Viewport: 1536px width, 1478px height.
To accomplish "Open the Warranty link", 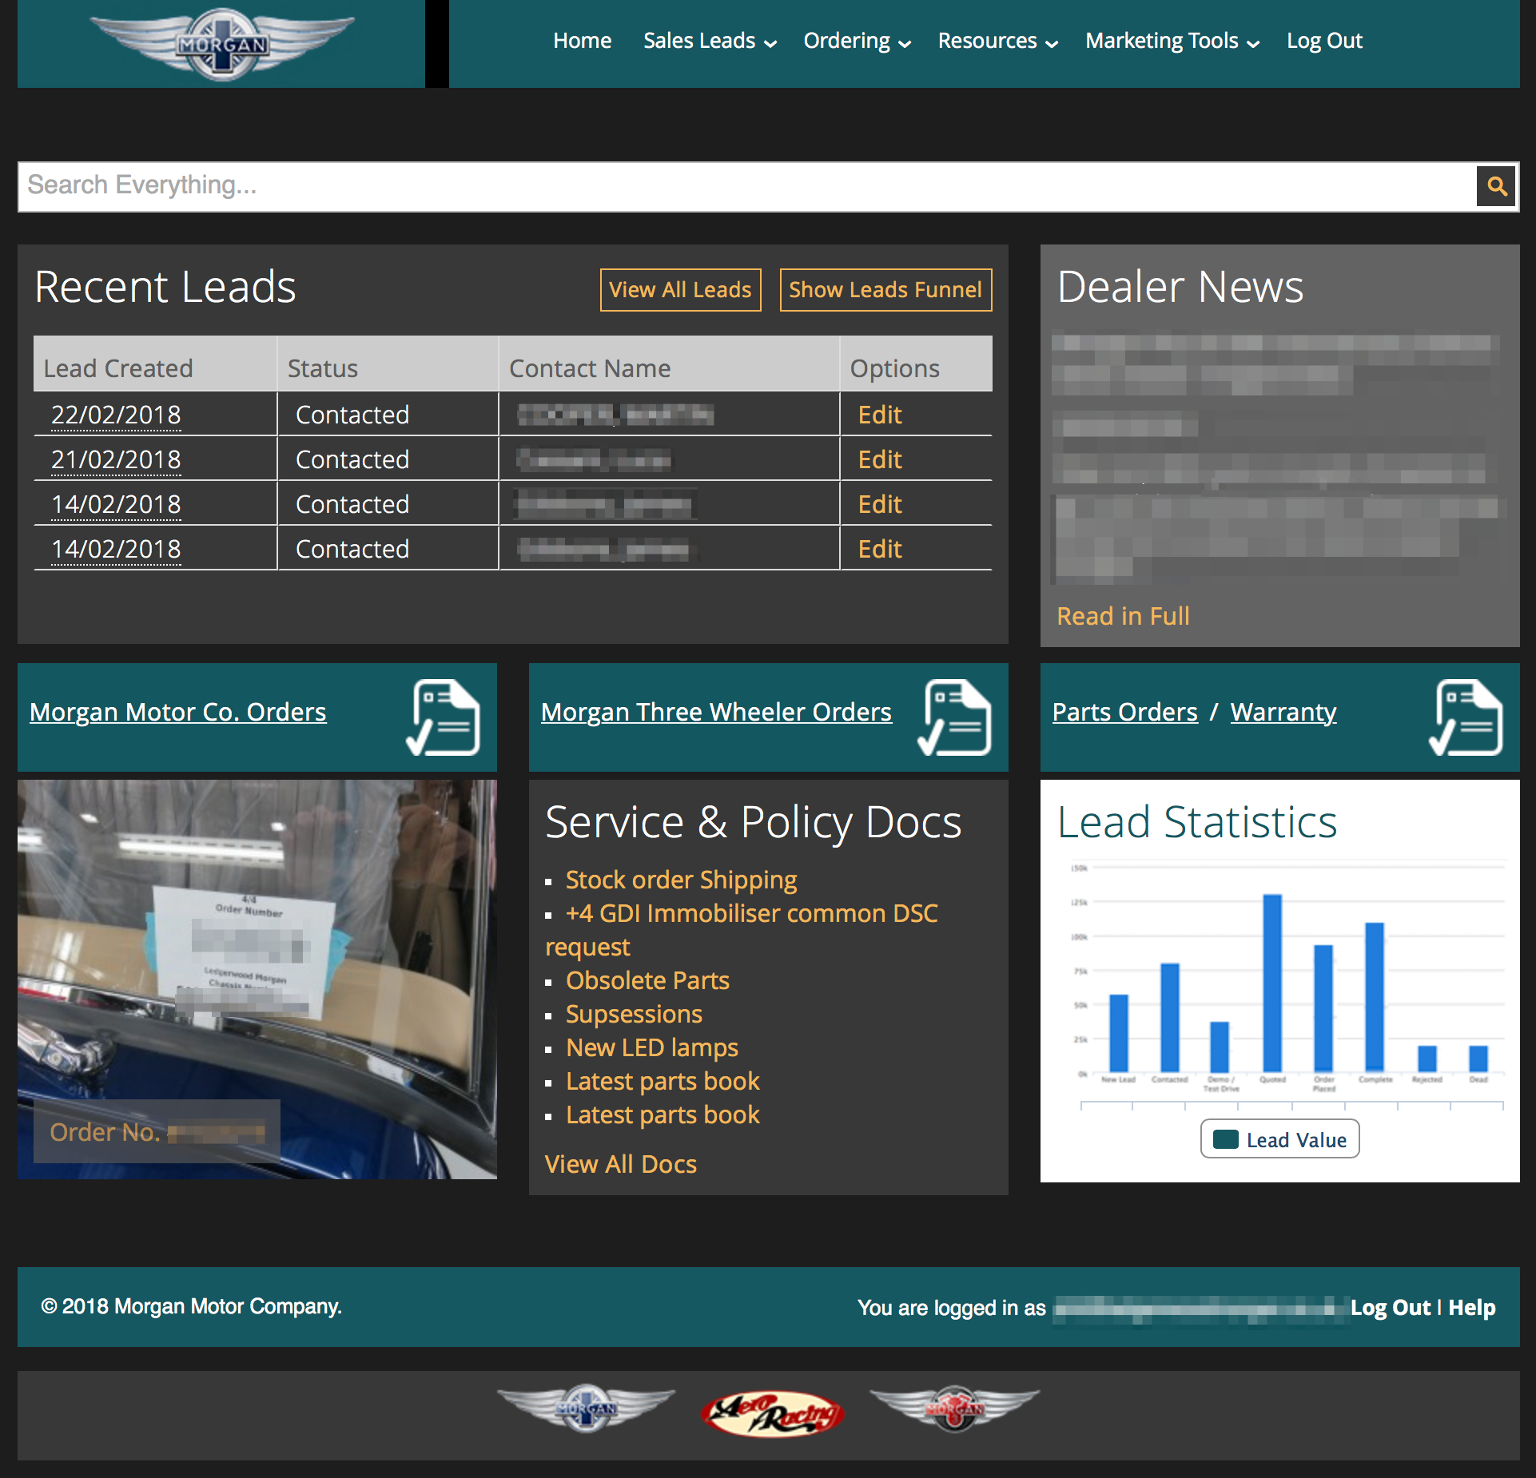I will [1283, 712].
